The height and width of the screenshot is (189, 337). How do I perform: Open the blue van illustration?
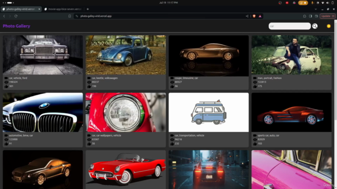point(209,112)
